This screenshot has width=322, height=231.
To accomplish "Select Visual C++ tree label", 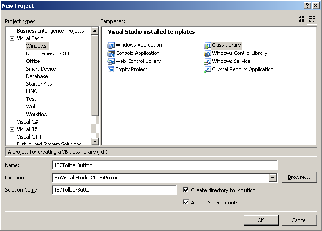I will (30, 137).
